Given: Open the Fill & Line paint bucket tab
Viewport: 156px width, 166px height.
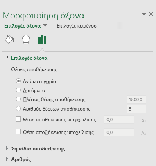Looking at the screenshot, I should [9, 39].
